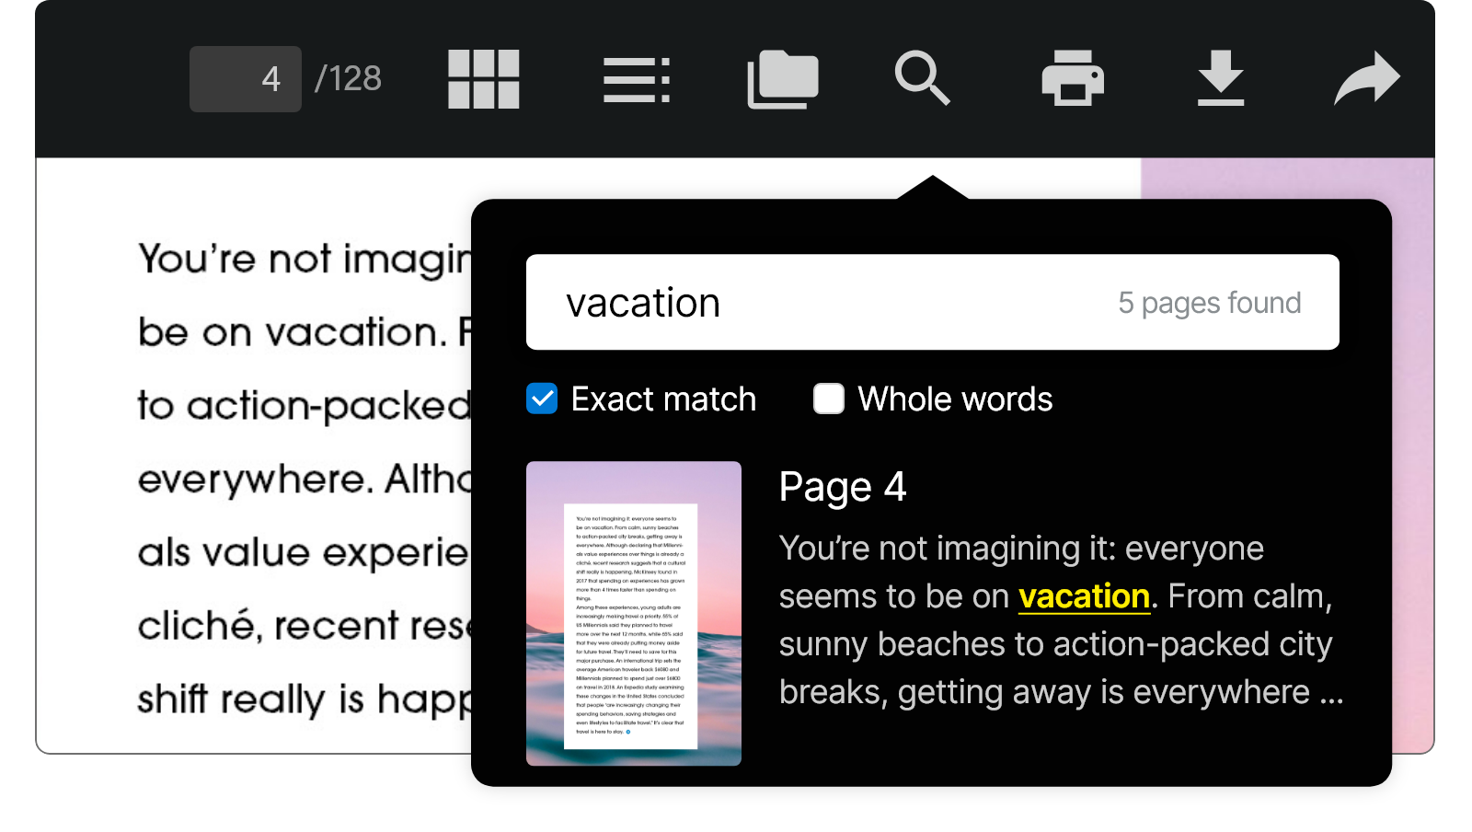Click the page number field showing 4

[x=245, y=78]
